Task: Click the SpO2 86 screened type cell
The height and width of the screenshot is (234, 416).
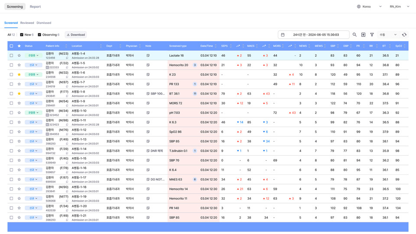Action: (x=175, y=132)
